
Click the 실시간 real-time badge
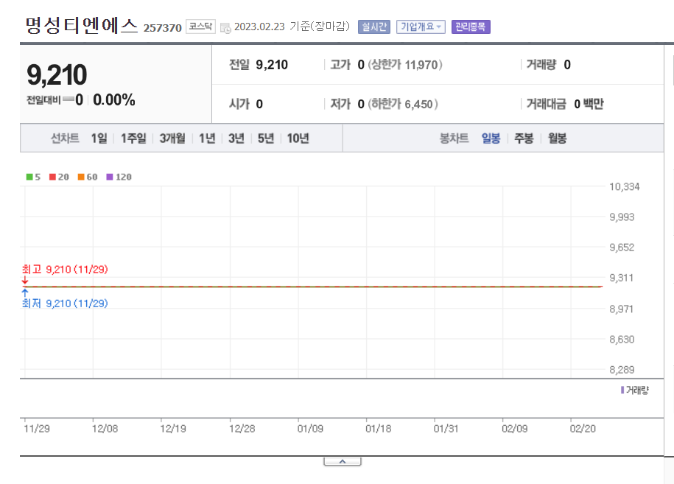point(374,27)
